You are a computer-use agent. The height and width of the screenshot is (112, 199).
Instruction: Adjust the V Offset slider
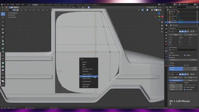point(183,70)
